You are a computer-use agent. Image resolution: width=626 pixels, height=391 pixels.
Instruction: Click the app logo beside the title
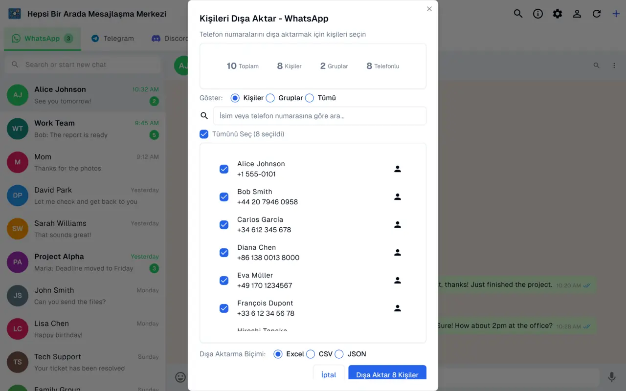(x=15, y=14)
